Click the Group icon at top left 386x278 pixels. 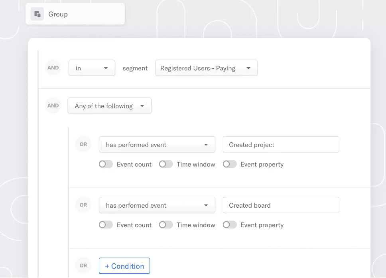click(x=37, y=14)
